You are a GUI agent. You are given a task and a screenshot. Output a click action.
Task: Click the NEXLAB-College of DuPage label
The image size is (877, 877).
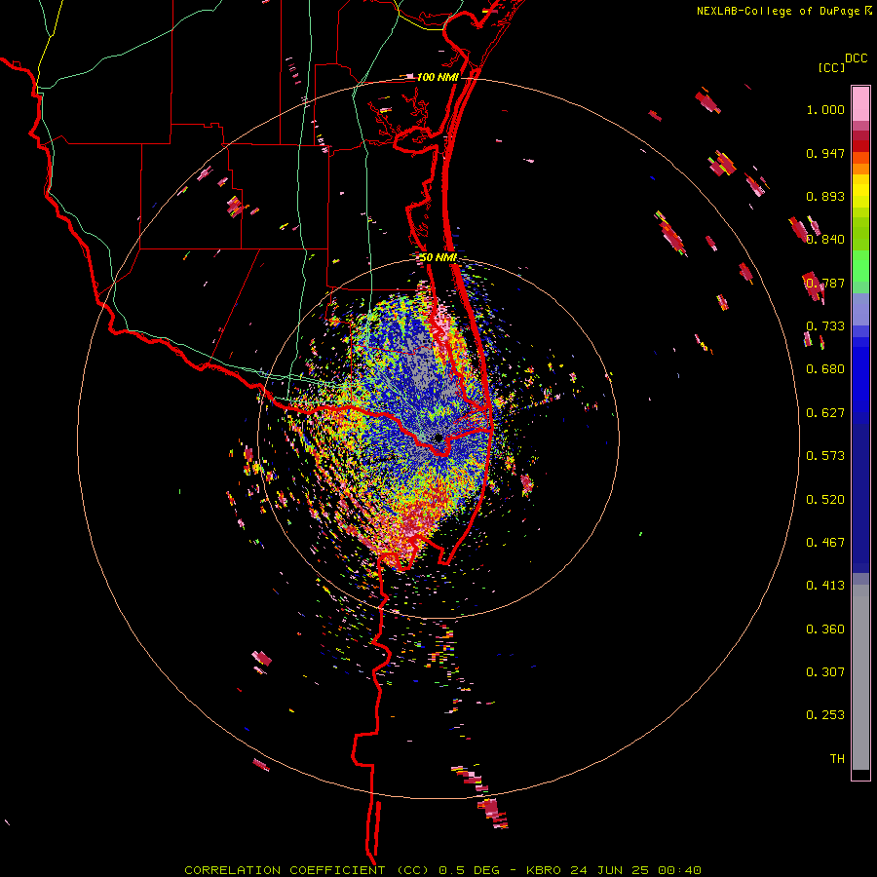pos(778,11)
